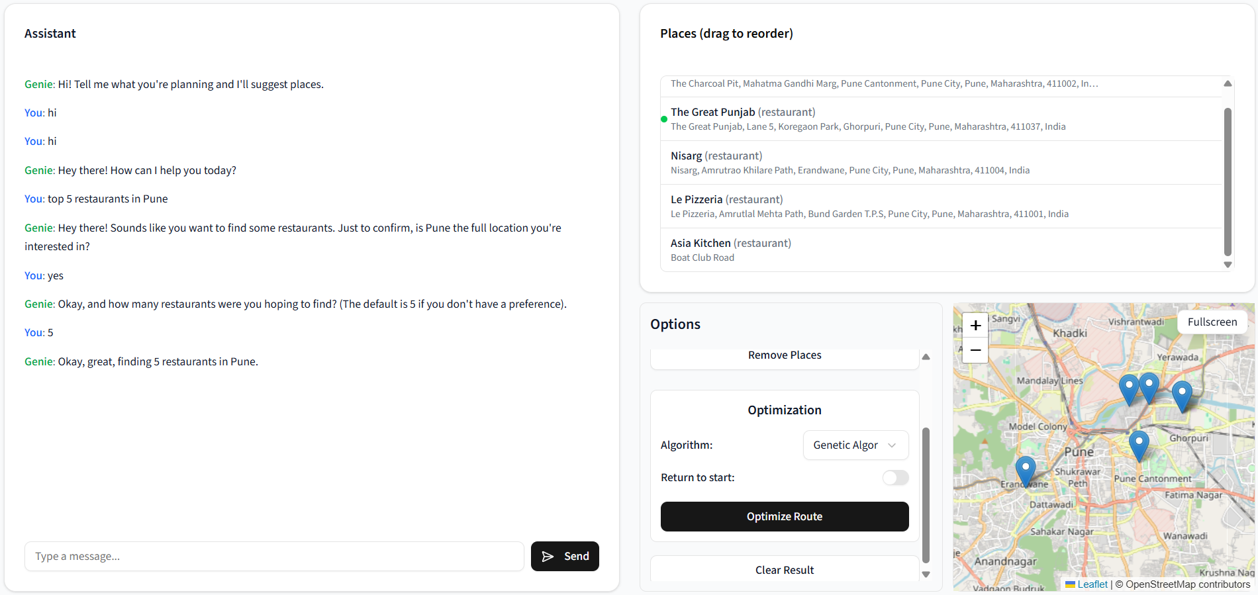The height and width of the screenshot is (595, 1258).
Task: Click the message input field
Action: pyautogui.click(x=274, y=557)
